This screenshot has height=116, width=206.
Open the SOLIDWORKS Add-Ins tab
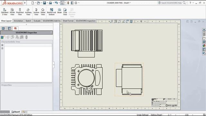51,21
